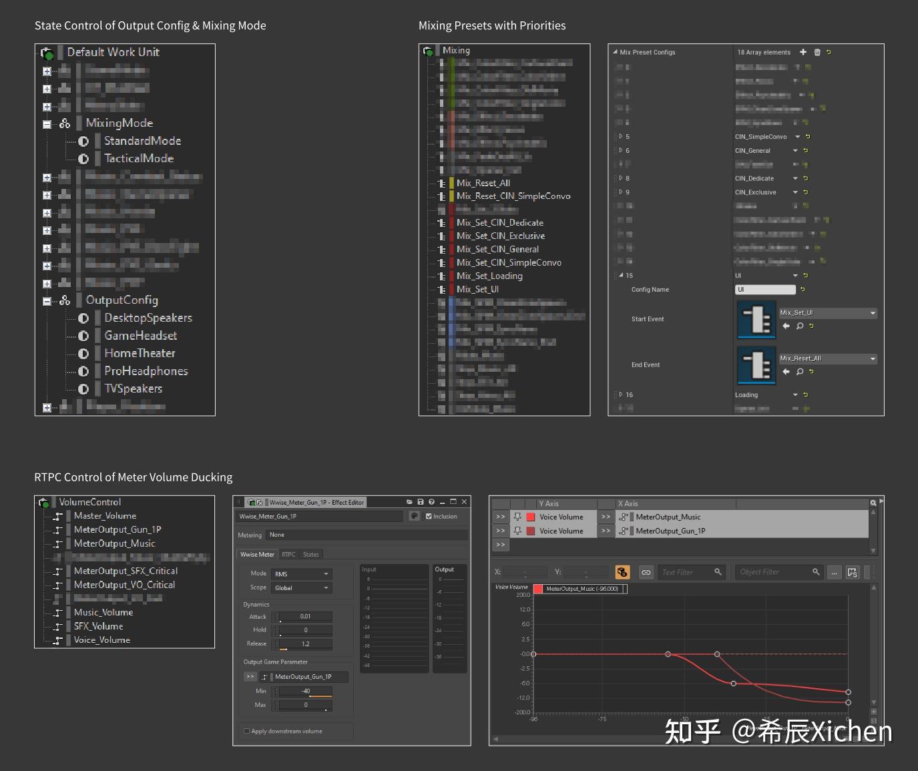
Task: Switch to the States tab
Action: 311,554
